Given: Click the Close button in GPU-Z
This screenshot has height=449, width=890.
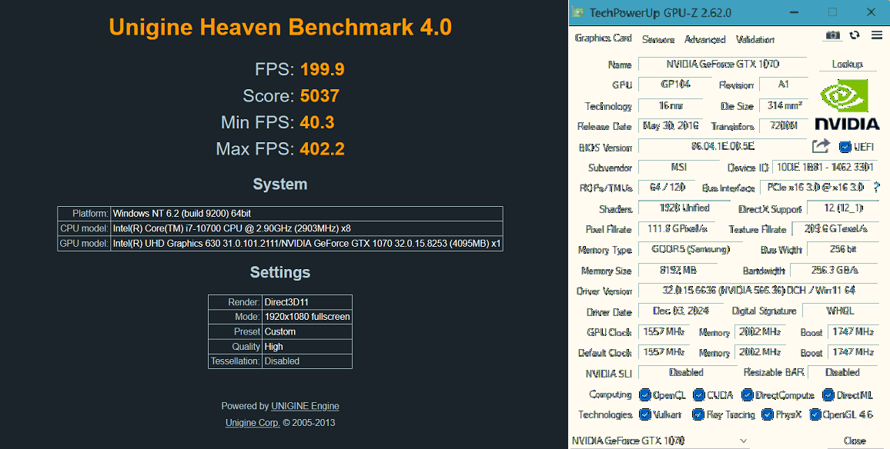Looking at the screenshot, I should 855,441.
